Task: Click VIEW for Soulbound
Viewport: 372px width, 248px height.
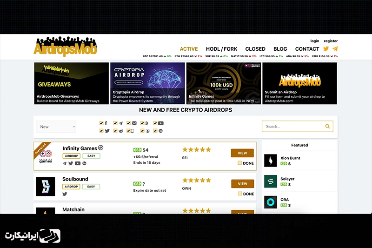Action: [242, 184]
